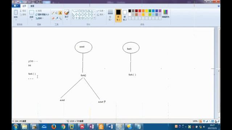Choose the Line shape
Screen dimensions: 232x130
(73, 11)
